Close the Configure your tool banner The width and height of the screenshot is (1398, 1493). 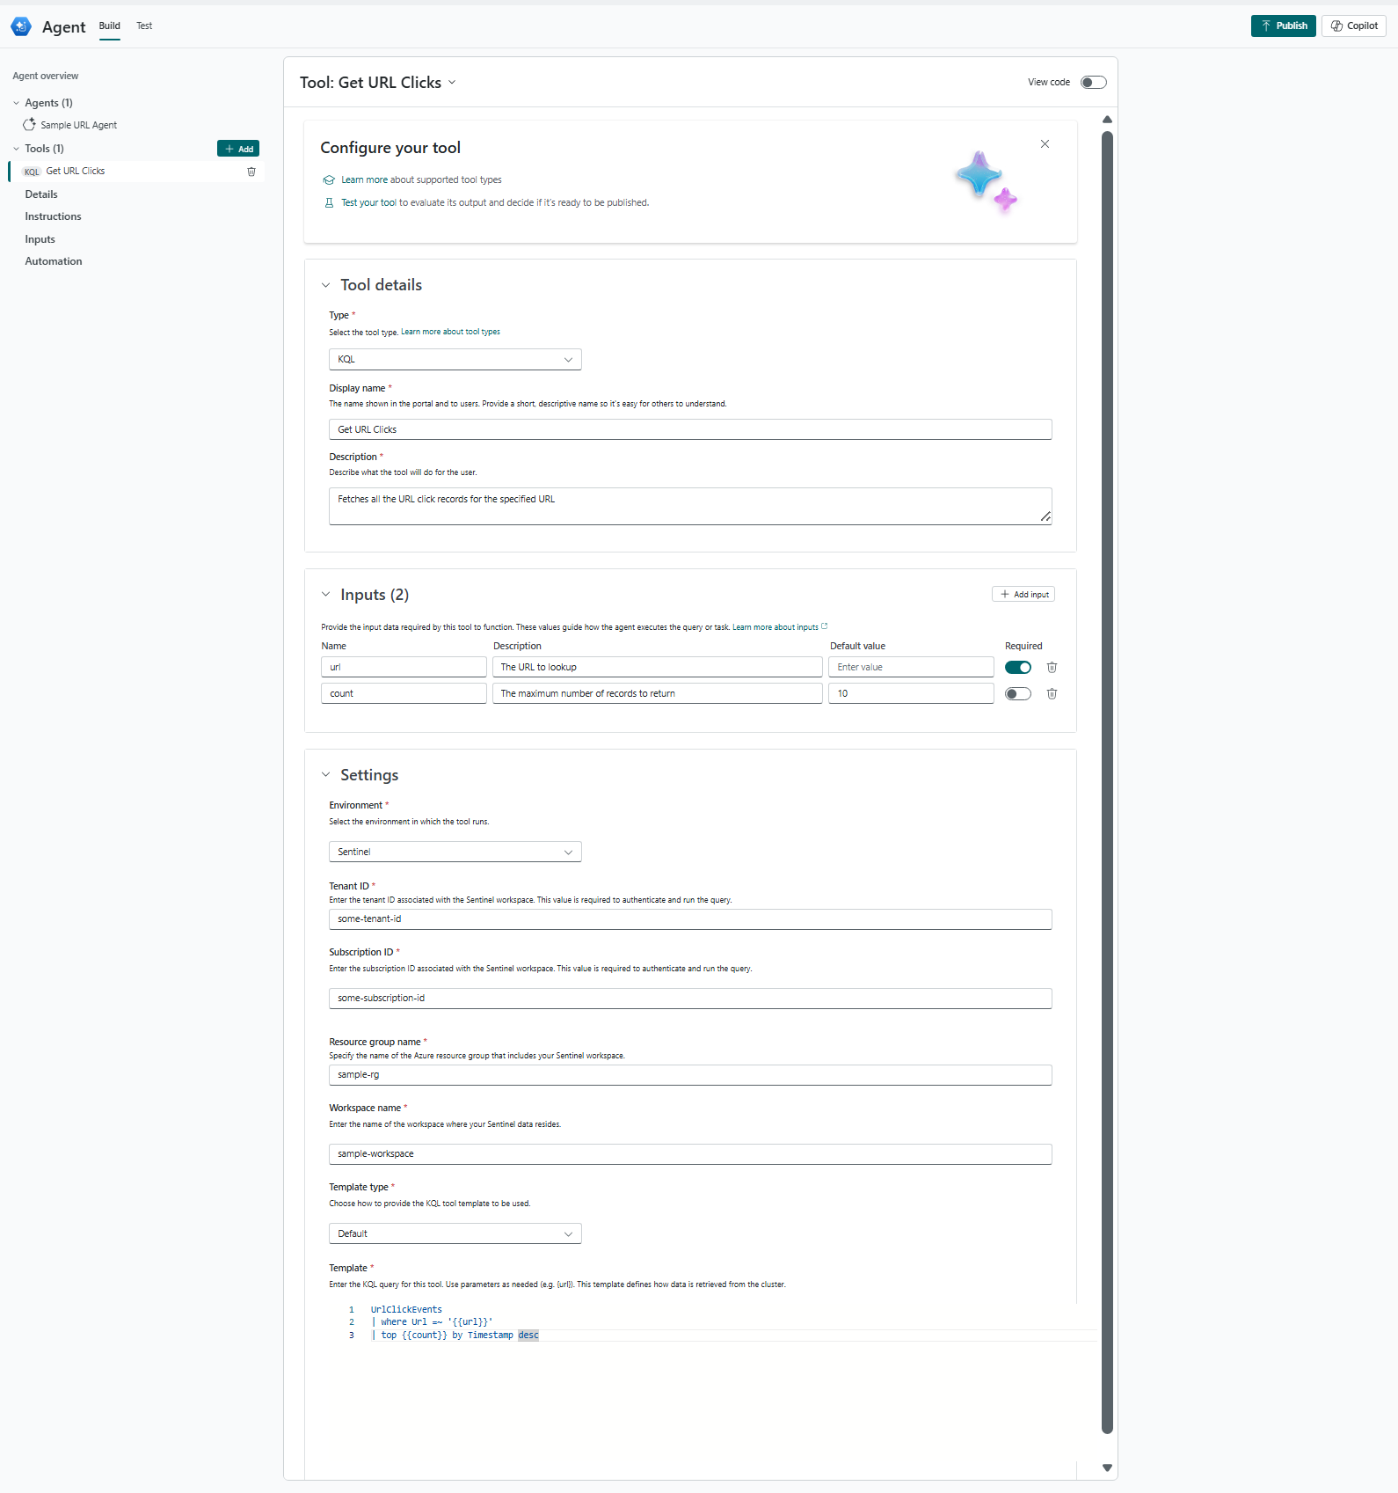[1045, 144]
